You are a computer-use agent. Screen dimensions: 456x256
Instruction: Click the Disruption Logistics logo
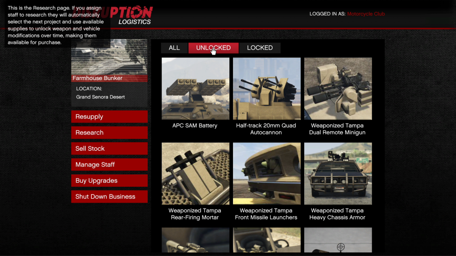pyautogui.click(x=132, y=15)
